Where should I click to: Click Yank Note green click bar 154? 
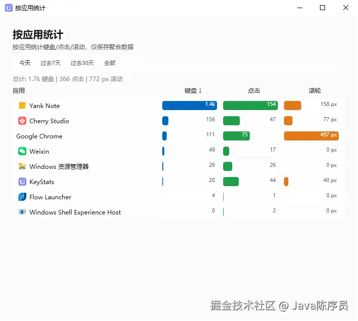(x=250, y=105)
